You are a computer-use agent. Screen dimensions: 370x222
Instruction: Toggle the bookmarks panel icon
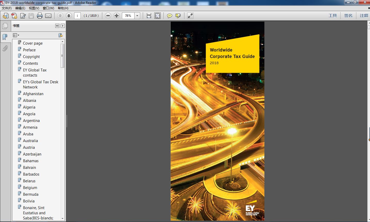pos(5,37)
